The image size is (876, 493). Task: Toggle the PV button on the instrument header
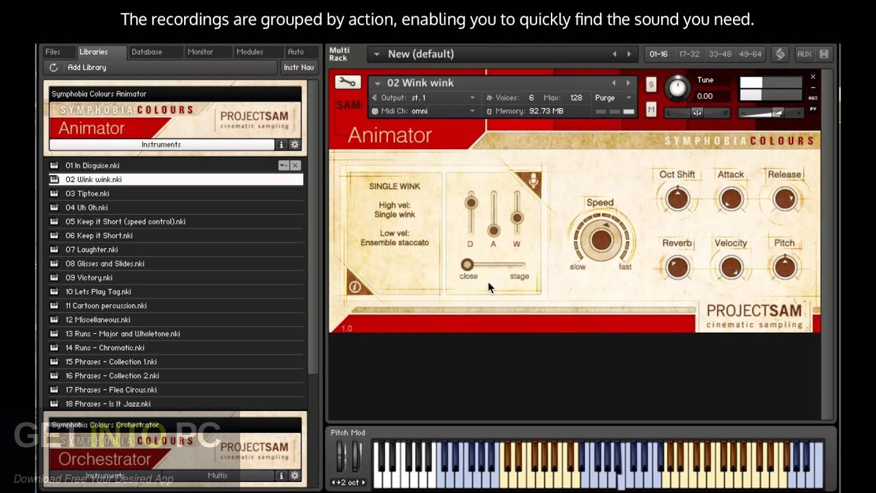(x=813, y=109)
